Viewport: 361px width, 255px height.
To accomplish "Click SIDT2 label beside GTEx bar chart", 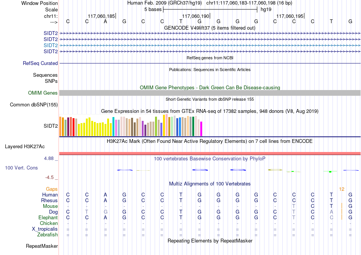I will click(x=51, y=126).
